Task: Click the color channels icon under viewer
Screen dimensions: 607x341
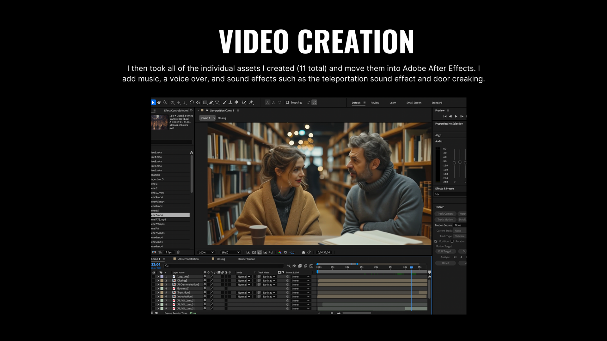Action: [x=280, y=252]
